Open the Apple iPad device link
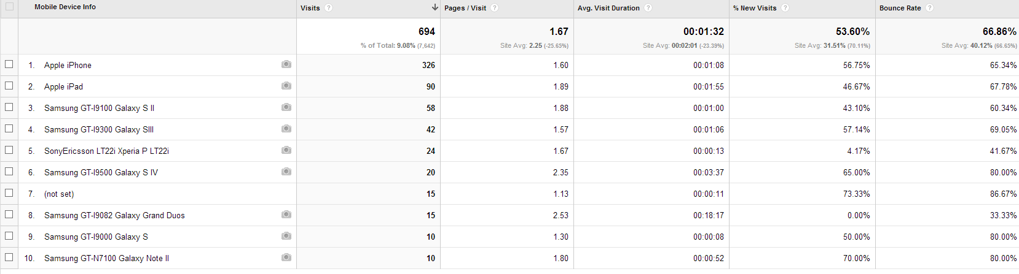 (x=63, y=86)
